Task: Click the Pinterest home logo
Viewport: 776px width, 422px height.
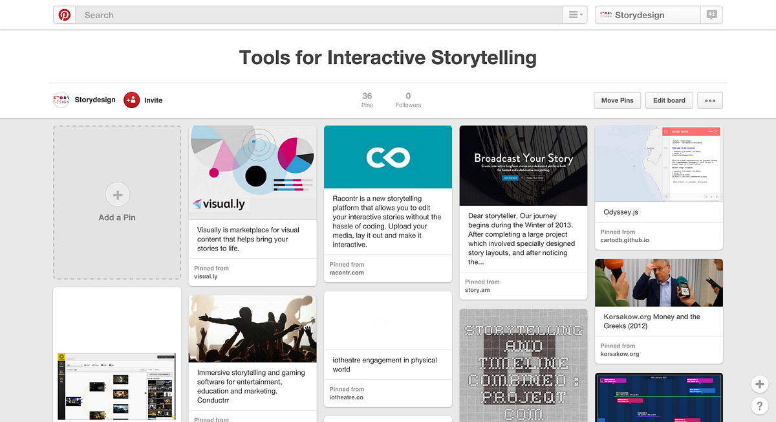Action: 63,14
